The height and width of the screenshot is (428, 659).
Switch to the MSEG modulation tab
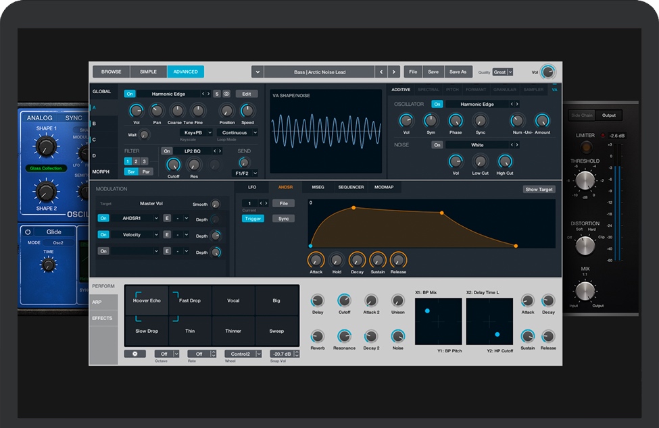coord(318,187)
